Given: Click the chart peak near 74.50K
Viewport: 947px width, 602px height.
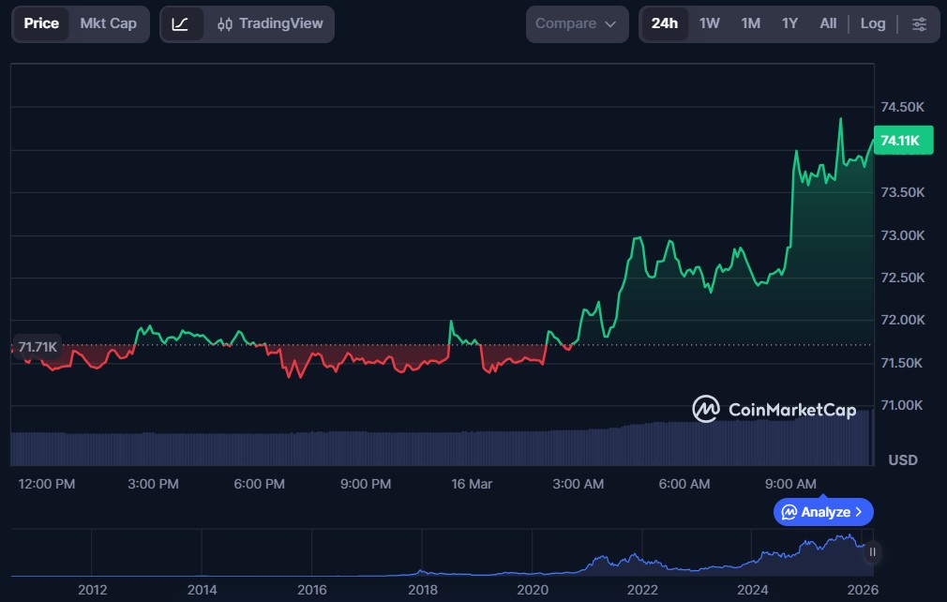Looking at the screenshot, I should (840, 120).
